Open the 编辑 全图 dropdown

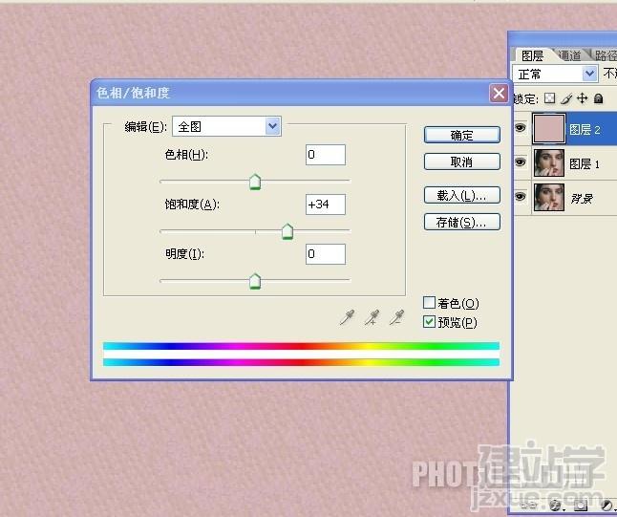click(x=226, y=126)
